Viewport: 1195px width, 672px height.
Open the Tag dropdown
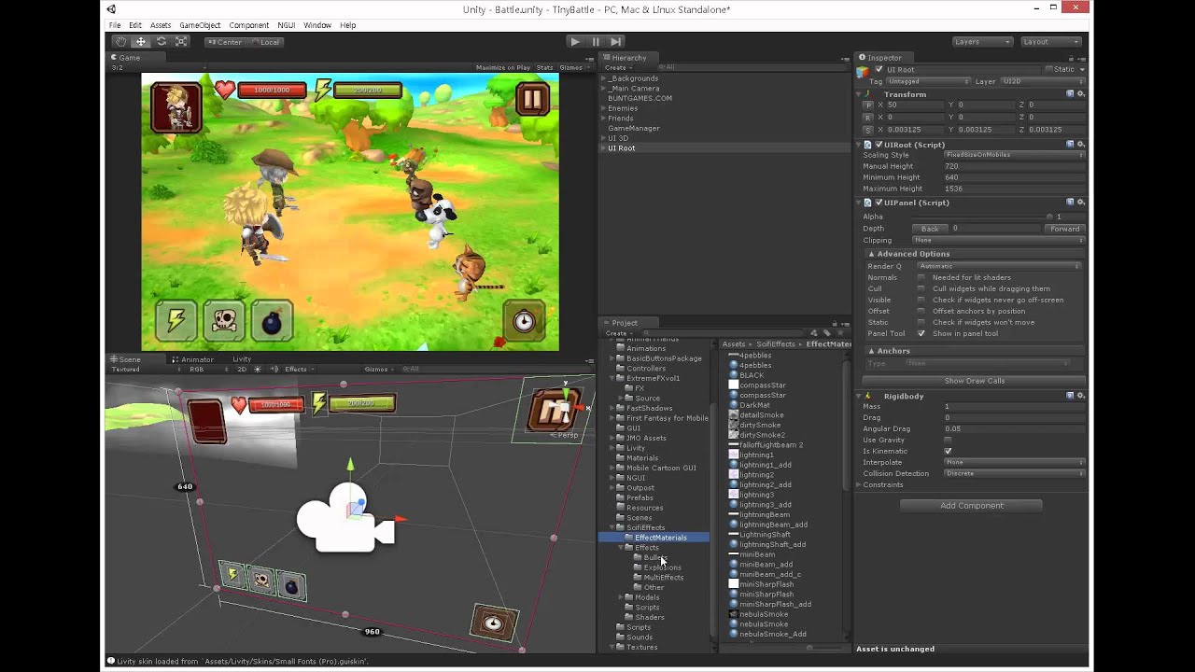tap(928, 81)
